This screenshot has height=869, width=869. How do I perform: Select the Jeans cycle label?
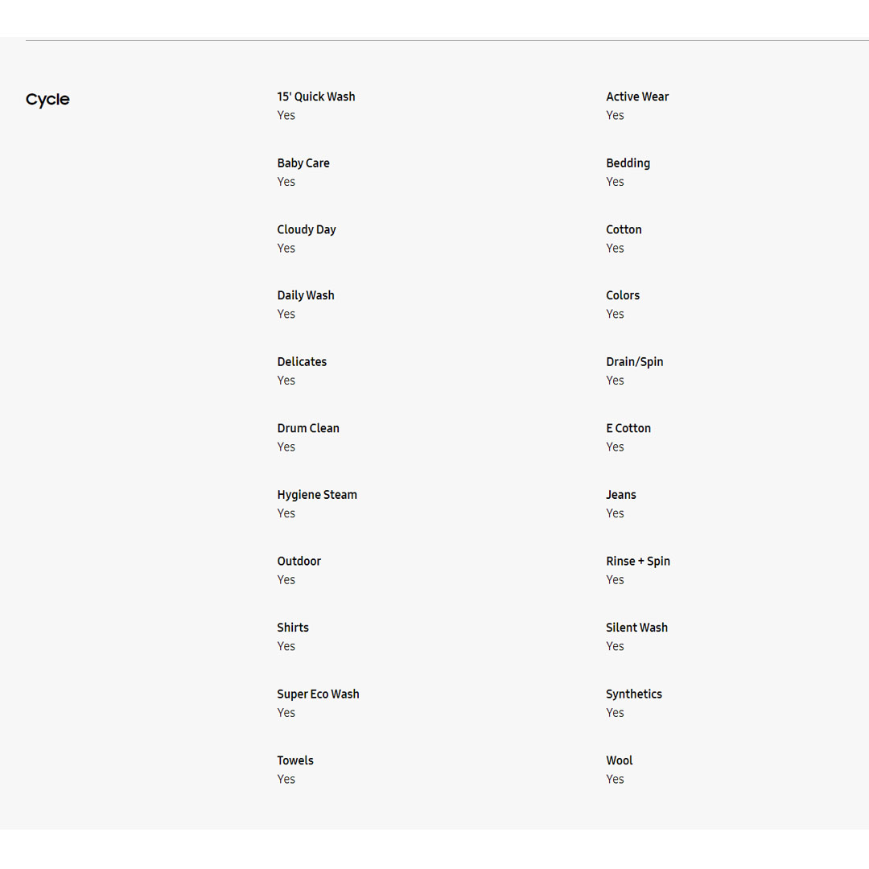pos(621,495)
